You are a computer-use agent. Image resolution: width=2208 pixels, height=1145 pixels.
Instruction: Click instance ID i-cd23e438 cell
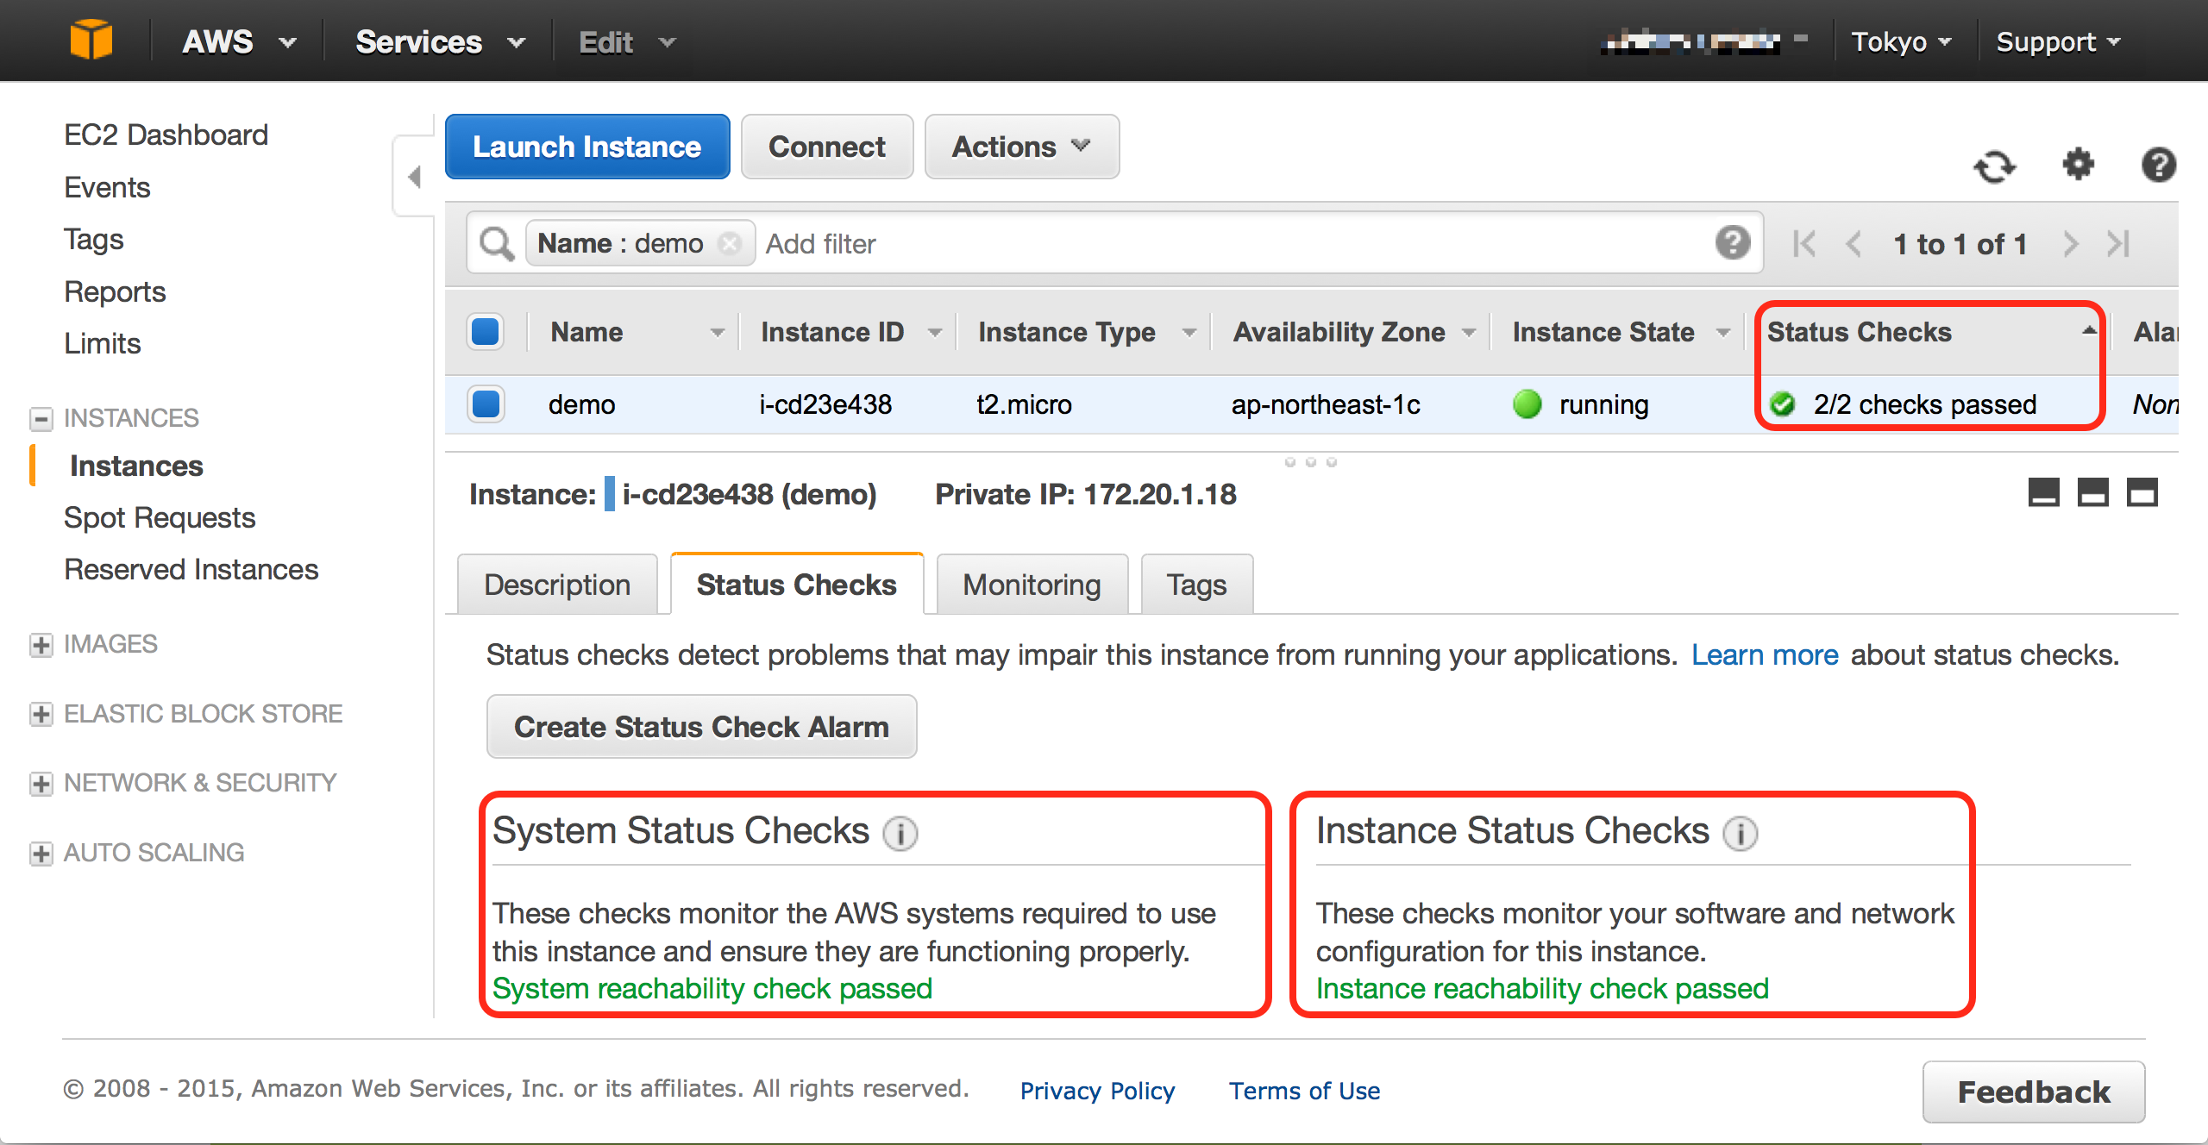click(x=825, y=404)
